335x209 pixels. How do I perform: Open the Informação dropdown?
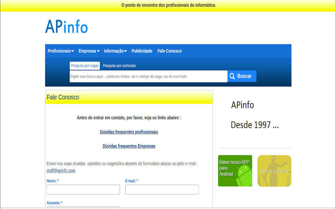(x=116, y=51)
